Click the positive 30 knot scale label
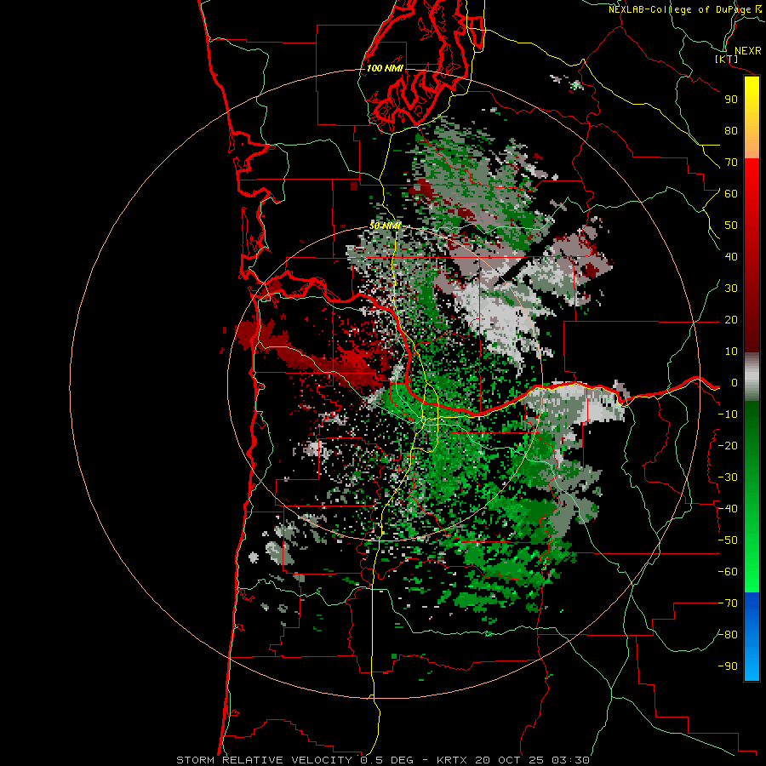This screenshot has height=766, width=766. [x=731, y=289]
